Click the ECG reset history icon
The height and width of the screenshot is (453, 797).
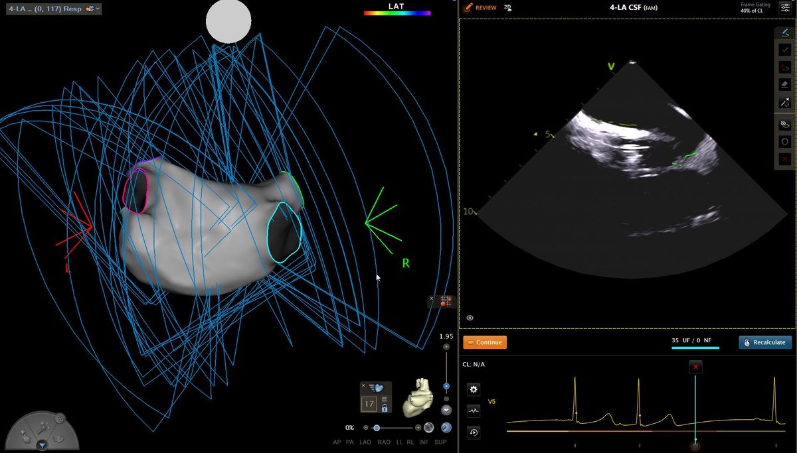[474, 432]
